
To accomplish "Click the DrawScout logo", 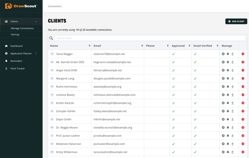I will click(21, 6).
